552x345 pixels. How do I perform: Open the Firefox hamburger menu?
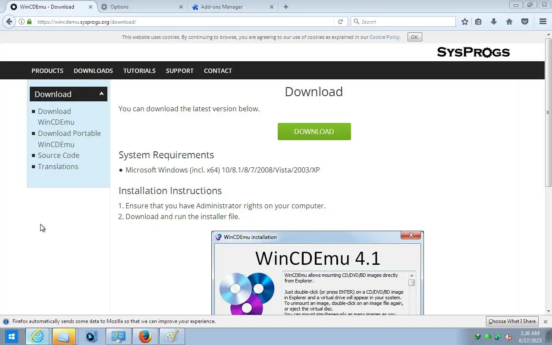coord(543,22)
